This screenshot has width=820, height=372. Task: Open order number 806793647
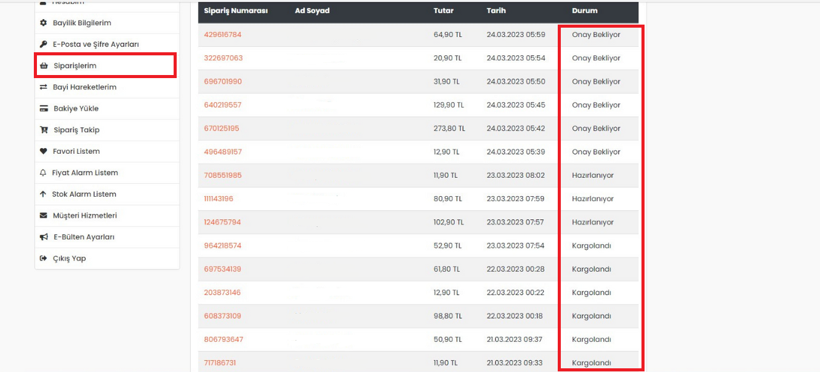pyautogui.click(x=223, y=339)
